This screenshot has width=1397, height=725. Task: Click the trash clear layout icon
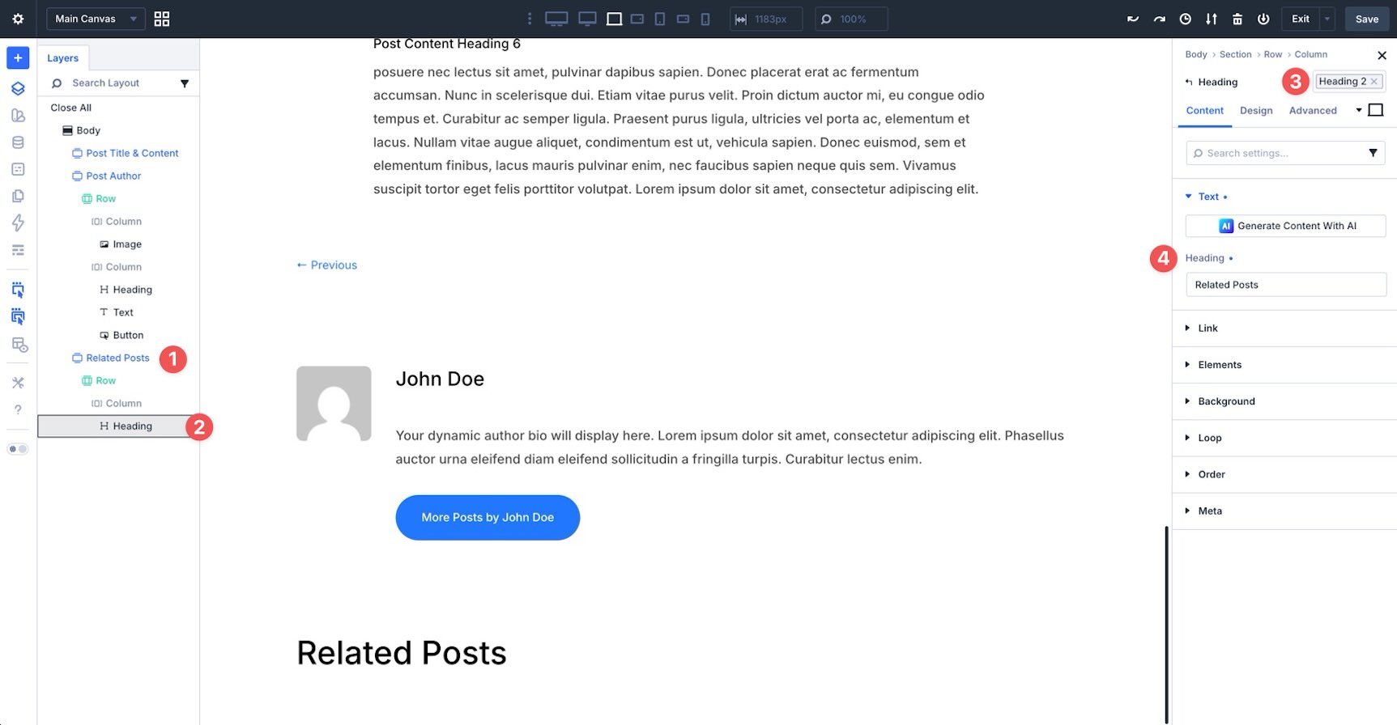[x=1237, y=19]
